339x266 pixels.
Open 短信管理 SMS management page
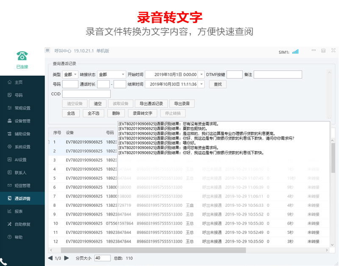(22, 186)
